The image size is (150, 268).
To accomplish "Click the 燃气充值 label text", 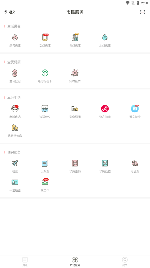I will pos(15,46).
